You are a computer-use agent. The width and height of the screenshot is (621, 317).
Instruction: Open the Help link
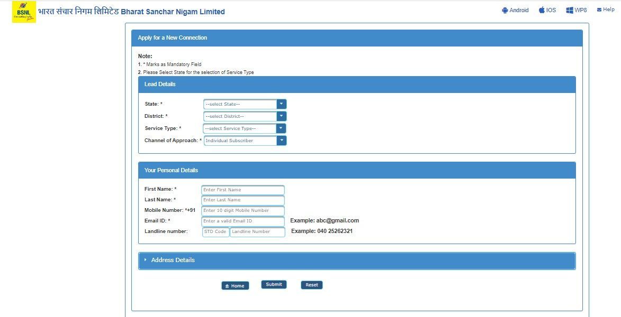[605, 10]
